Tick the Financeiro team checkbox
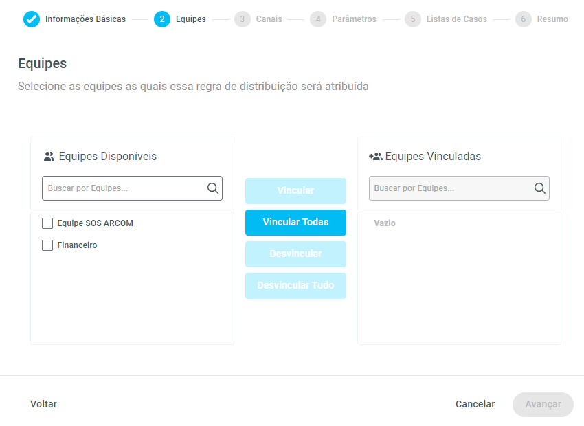 pyautogui.click(x=47, y=245)
